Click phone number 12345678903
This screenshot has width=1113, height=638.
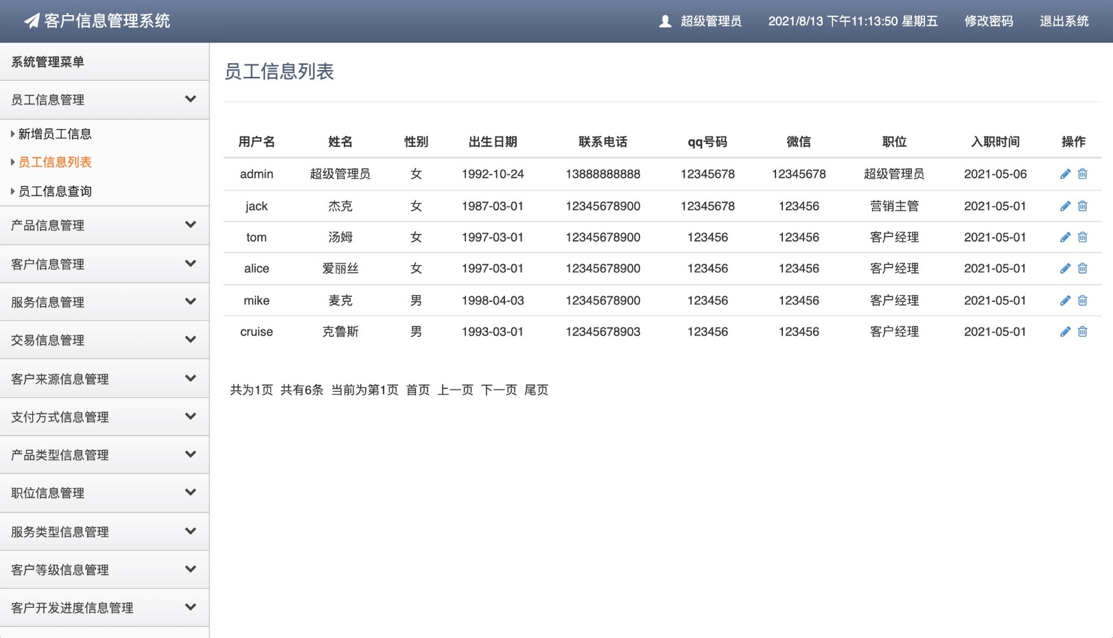tap(603, 332)
